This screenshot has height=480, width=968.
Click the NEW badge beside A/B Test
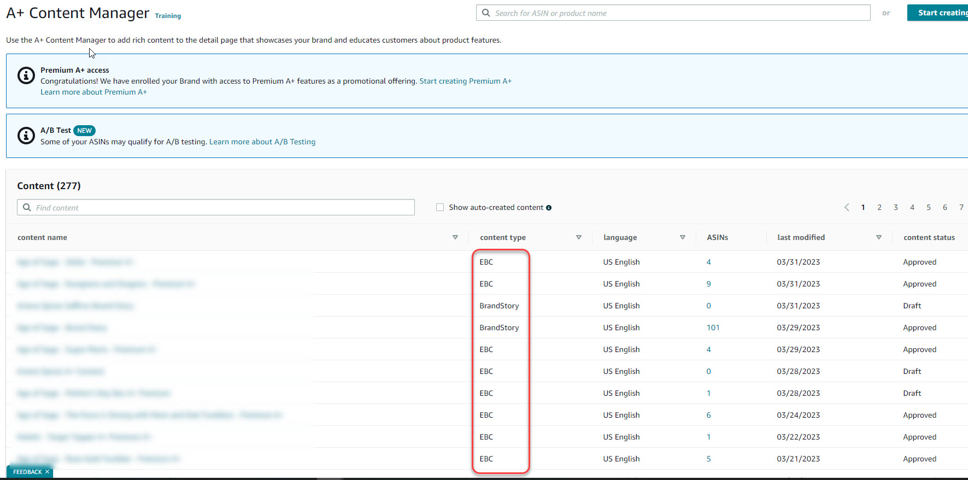click(84, 131)
